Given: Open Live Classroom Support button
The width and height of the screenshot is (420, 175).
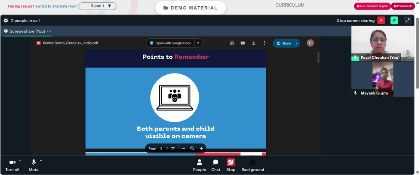Looking at the screenshot, I should tap(372, 6).
